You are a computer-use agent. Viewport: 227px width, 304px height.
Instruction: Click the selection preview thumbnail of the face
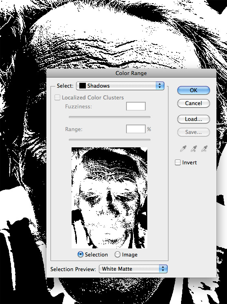coord(109,198)
